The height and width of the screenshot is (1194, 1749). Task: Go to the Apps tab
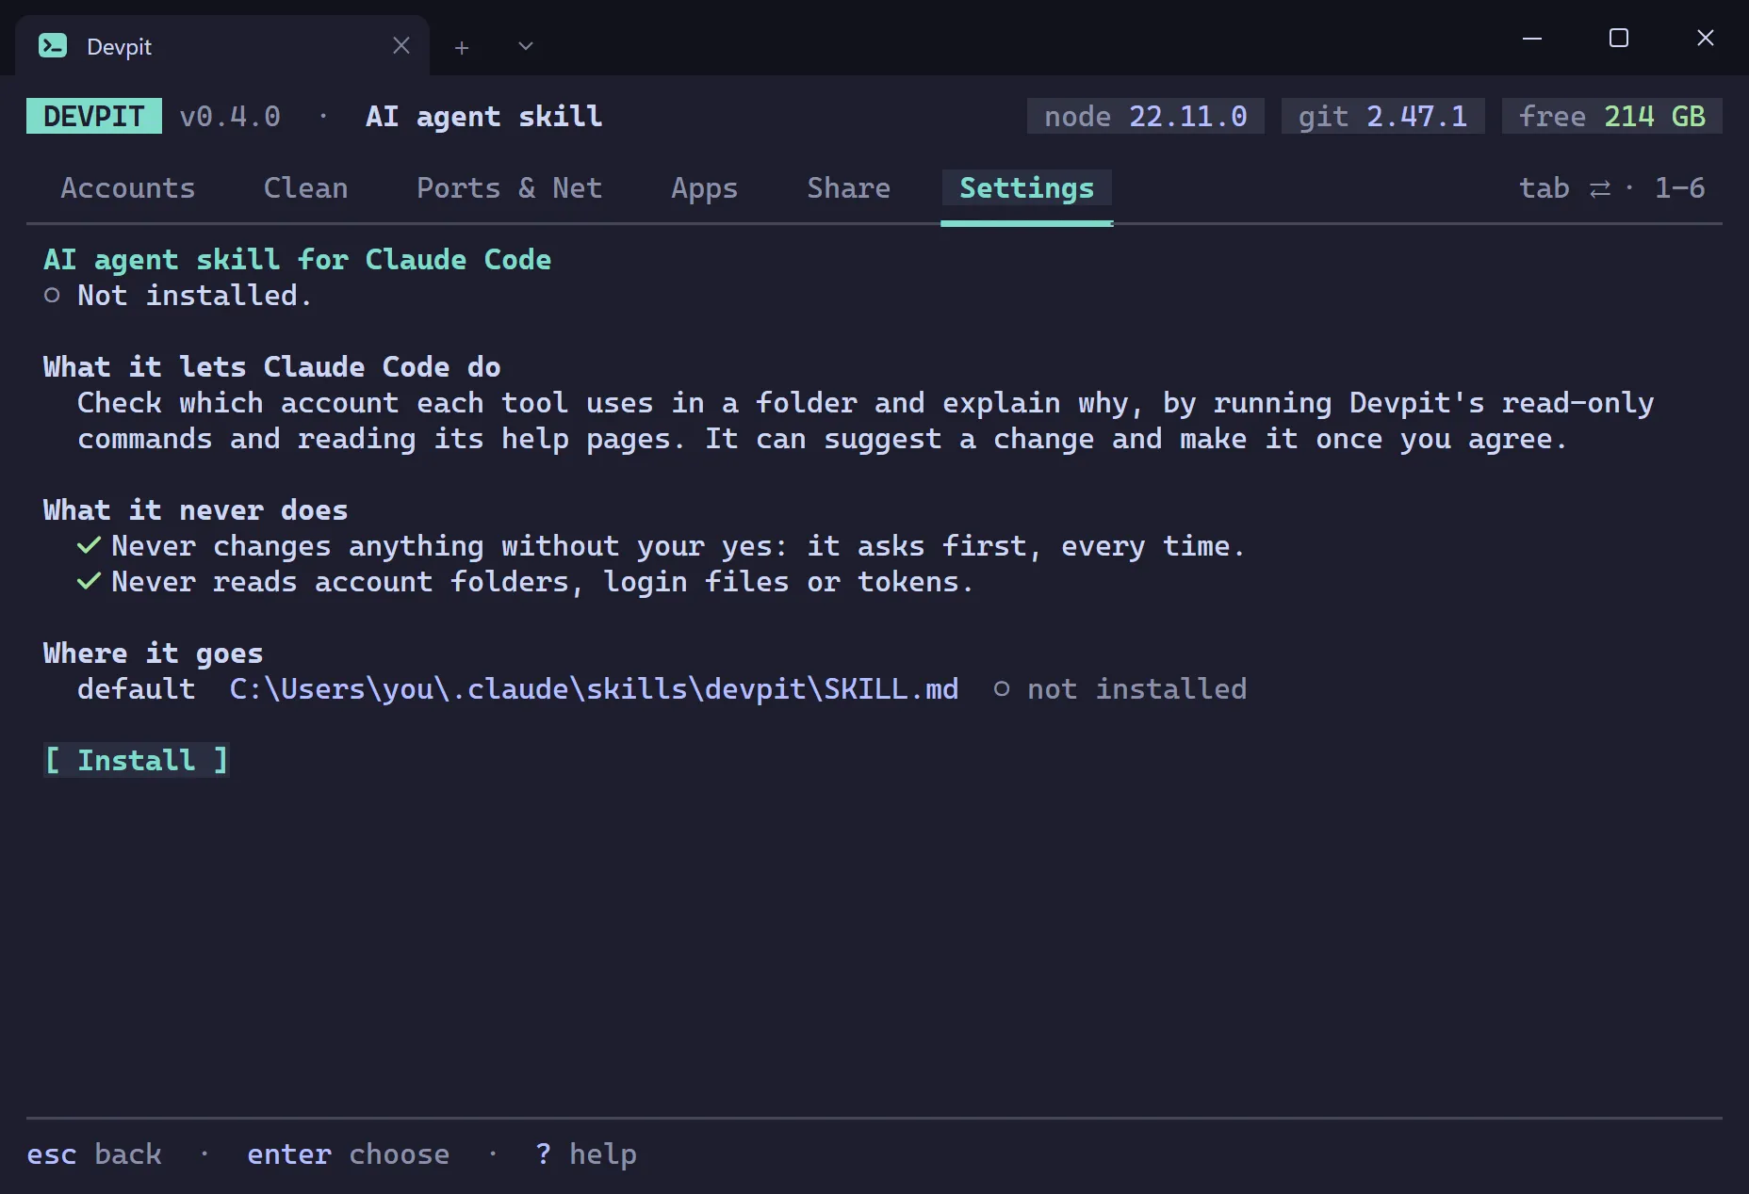(705, 188)
